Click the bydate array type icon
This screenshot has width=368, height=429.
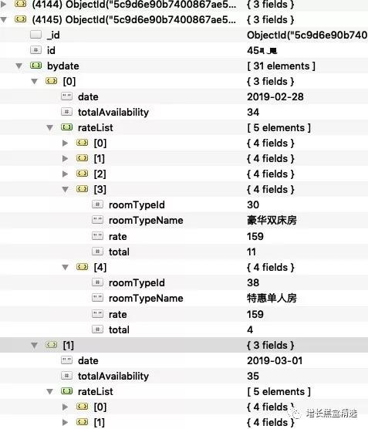[x=35, y=66]
